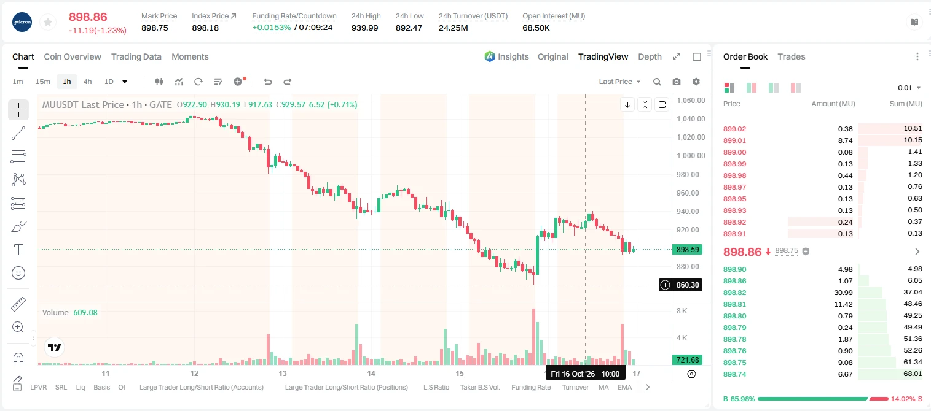Viewport: 931px width, 411px height.
Task: Open the 0.01 price precision dropdown
Action: click(909, 88)
